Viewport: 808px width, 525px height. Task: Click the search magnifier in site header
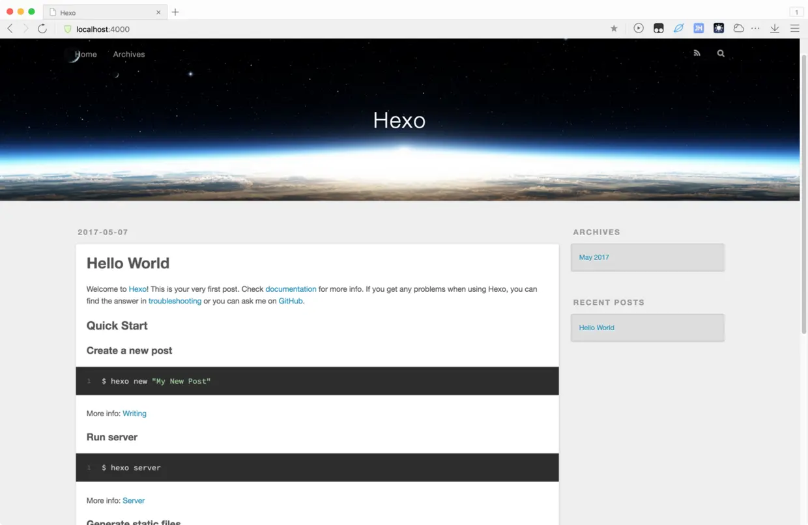click(721, 53)
